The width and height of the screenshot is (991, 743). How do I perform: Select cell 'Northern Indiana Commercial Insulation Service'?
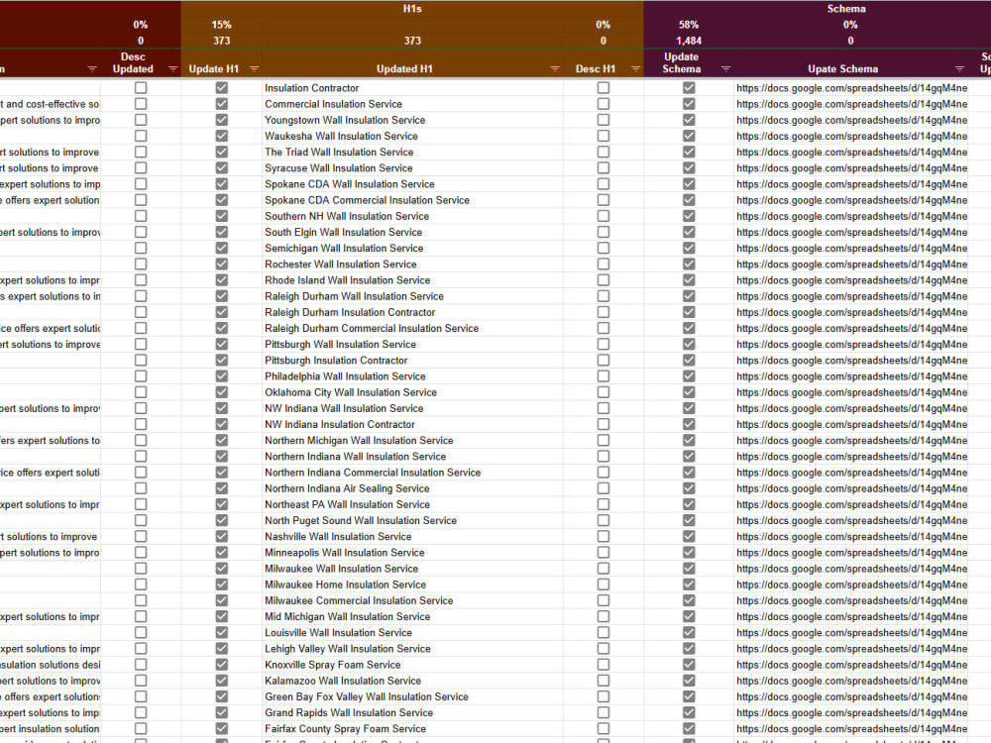pyautogui.click(x=412, y=473)
